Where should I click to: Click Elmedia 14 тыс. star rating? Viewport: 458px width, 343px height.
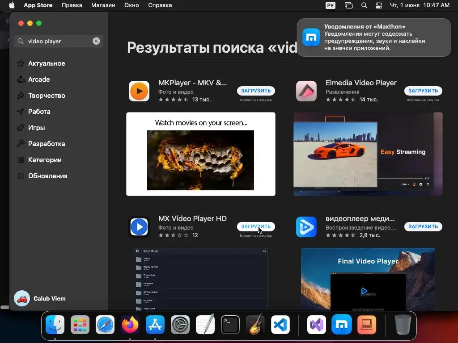(352, 100)
